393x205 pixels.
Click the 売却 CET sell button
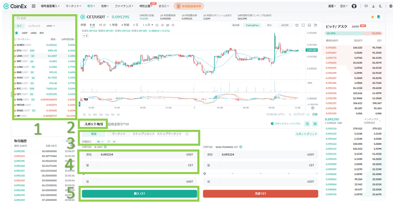260,193
